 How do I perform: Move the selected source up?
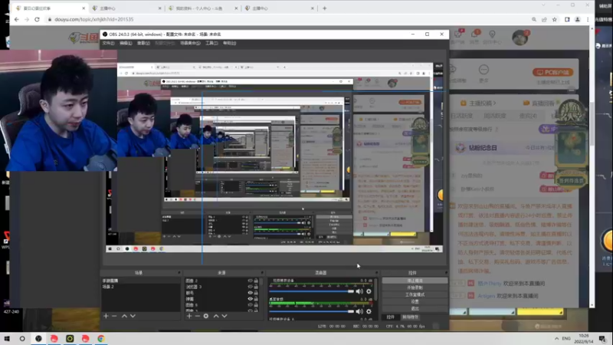coord(216,316)
